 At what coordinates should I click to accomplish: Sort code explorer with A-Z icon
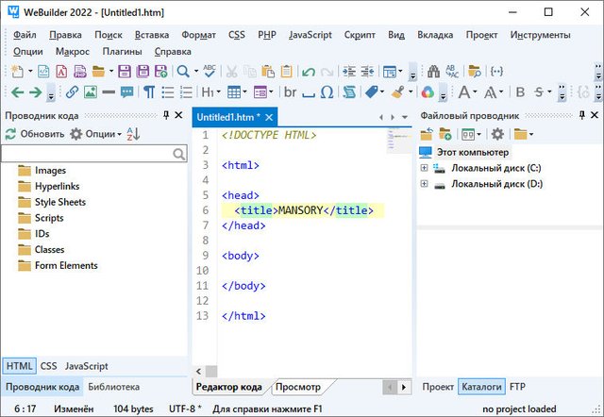pos(133,134)
